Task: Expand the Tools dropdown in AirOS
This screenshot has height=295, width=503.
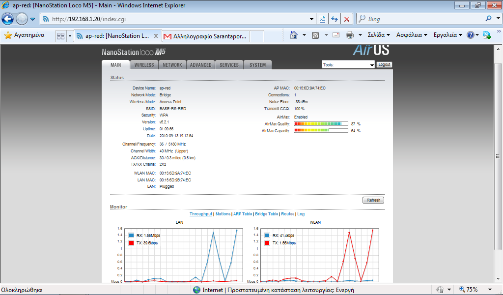Action: pos(348,65)
